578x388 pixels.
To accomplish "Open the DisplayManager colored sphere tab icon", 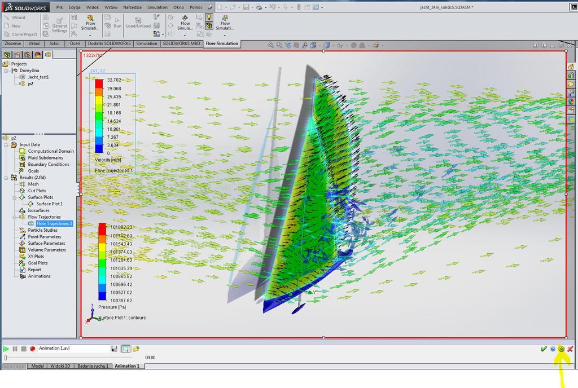I will click(38, 55).
